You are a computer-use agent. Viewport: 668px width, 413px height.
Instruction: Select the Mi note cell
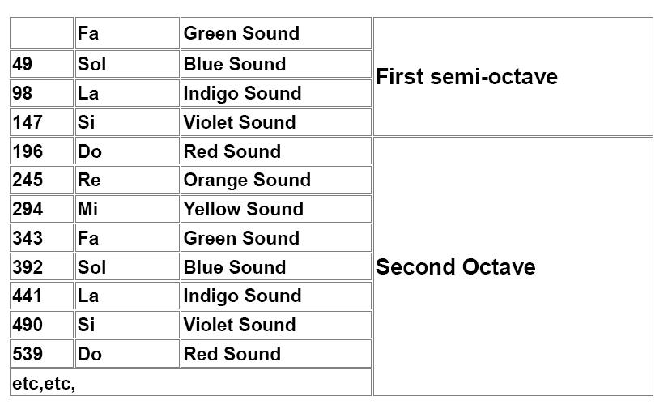(x=87, y=209)
